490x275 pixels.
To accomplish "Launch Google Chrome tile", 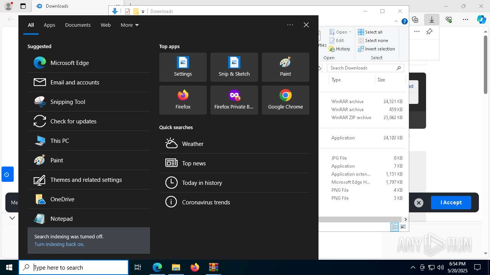I will tap(286, 100).
